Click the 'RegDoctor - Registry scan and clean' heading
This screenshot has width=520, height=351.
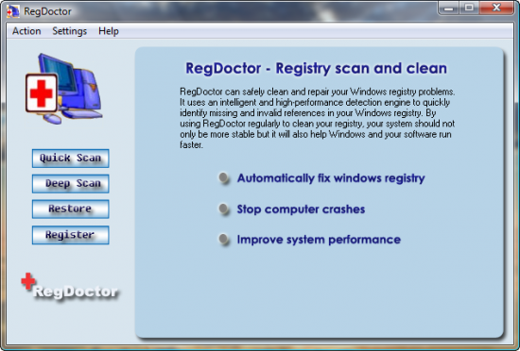[316, 68]
